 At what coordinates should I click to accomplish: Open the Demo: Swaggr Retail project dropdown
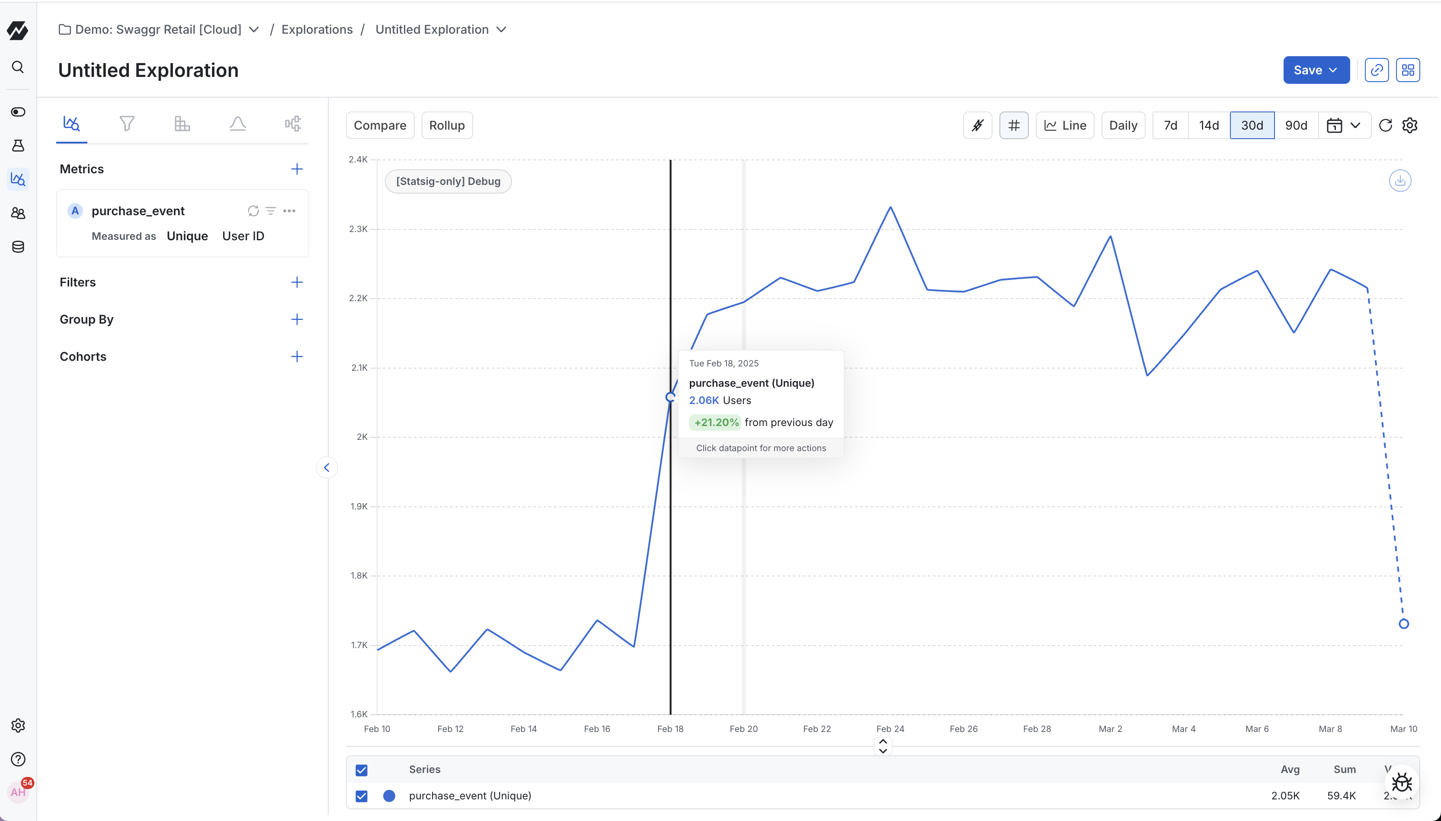point(254,29)
